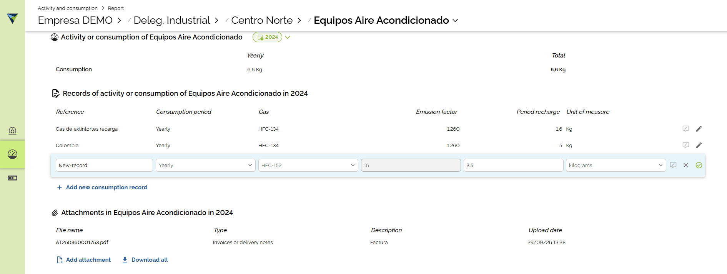Open the kilograms unit dropdown
The height and width of the screenshot is (274, 727).
(616, 165)
